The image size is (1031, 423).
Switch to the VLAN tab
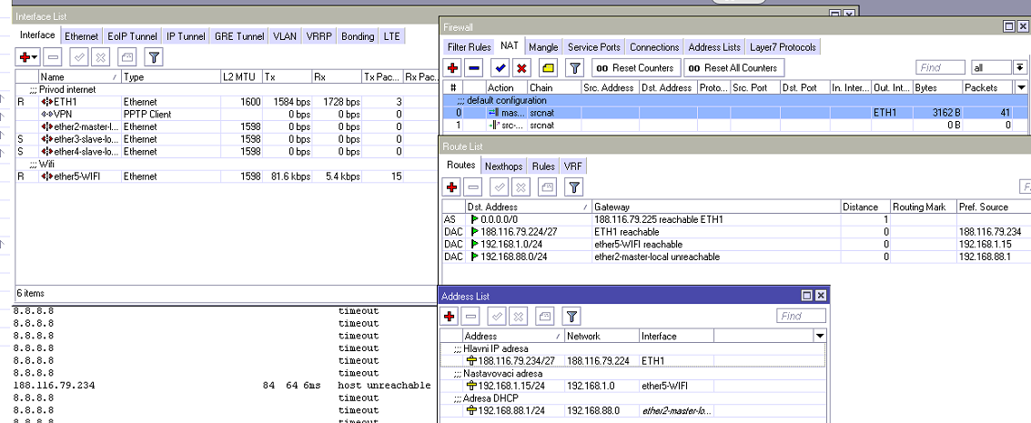pos(286,36)
